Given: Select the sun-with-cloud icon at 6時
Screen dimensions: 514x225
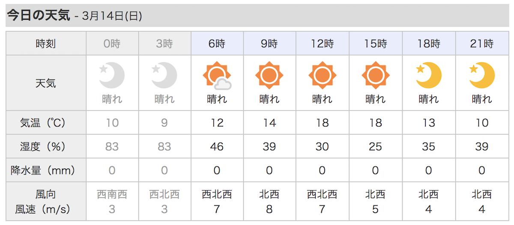Looking at the screenshot, I should 217,76.
